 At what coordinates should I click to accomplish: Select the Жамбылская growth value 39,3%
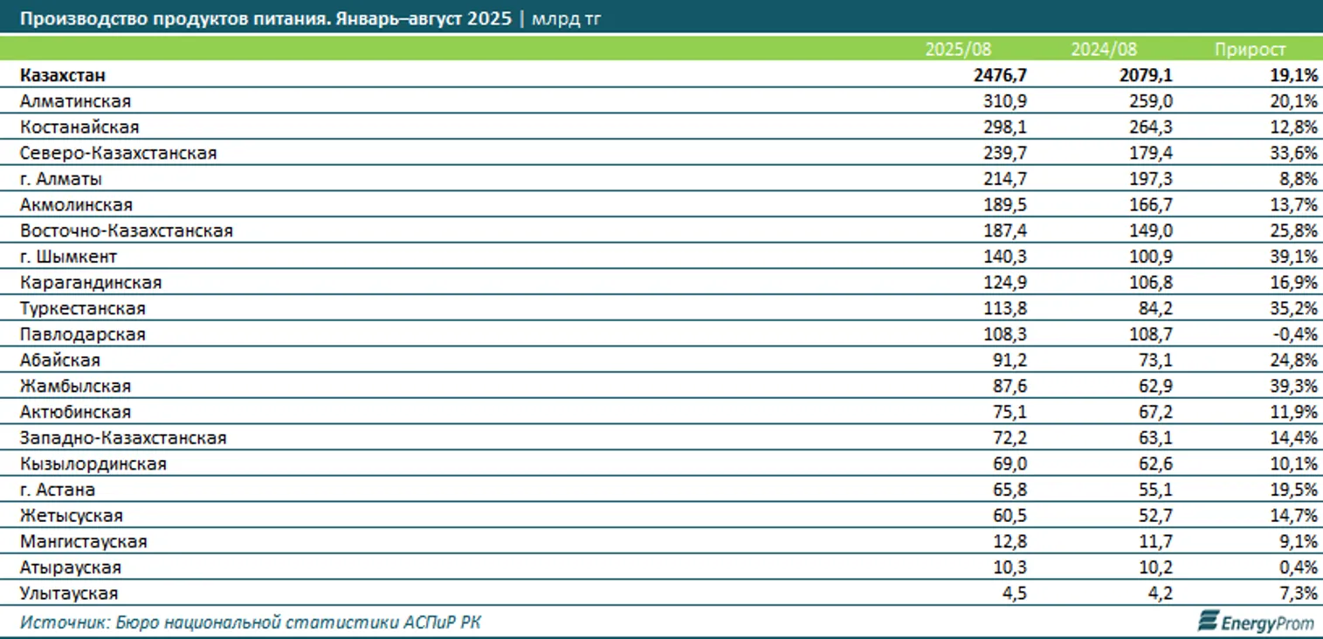[x=1294, y=386]
